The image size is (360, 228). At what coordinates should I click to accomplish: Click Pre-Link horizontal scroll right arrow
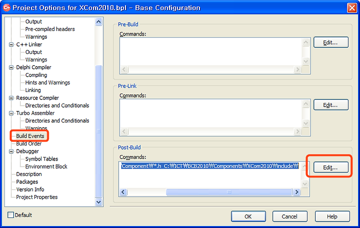pos(297,131)
